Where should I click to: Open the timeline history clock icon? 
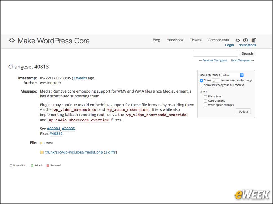click(245, 41)
